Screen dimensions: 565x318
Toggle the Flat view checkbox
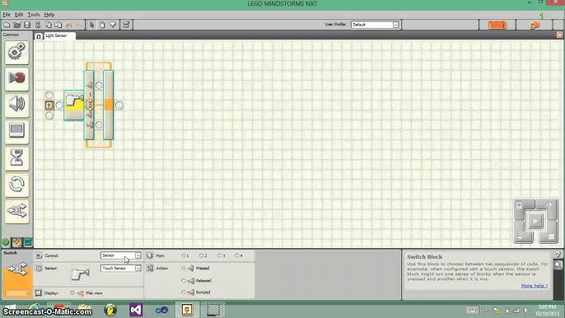pos(72,293)
